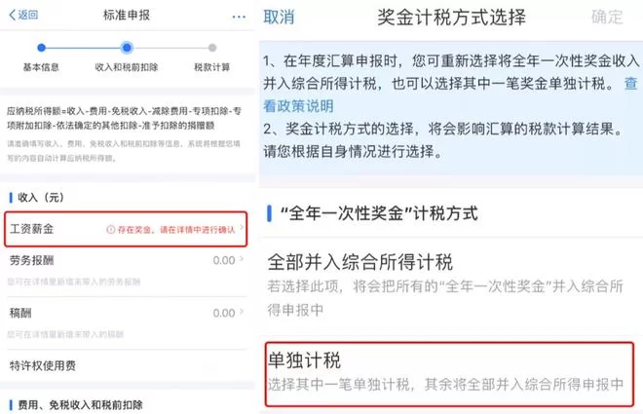The width and height of the screenshot is (643, 414).
Task: Expand the 稿酬 row chevron
Action: 242,313
